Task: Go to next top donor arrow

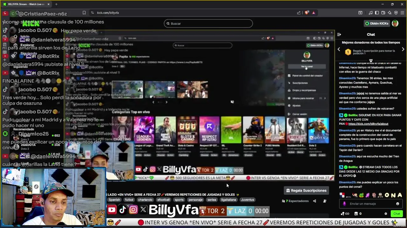Action: 403,49
